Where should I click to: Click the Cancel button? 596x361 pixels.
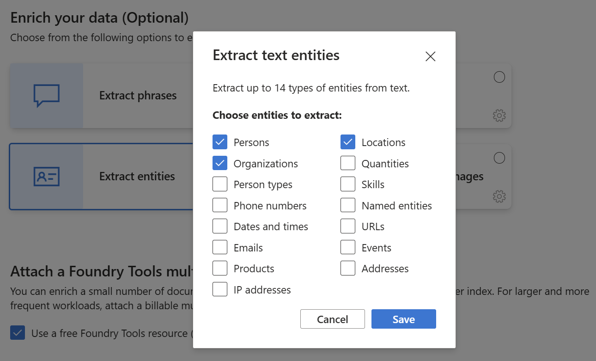point(333,319)
